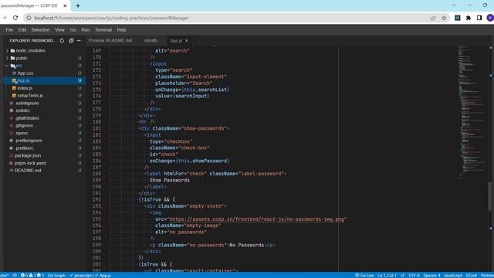Viewport: 494px width, 278px height.
Task: Open the File menu
Action: point(9,30)
